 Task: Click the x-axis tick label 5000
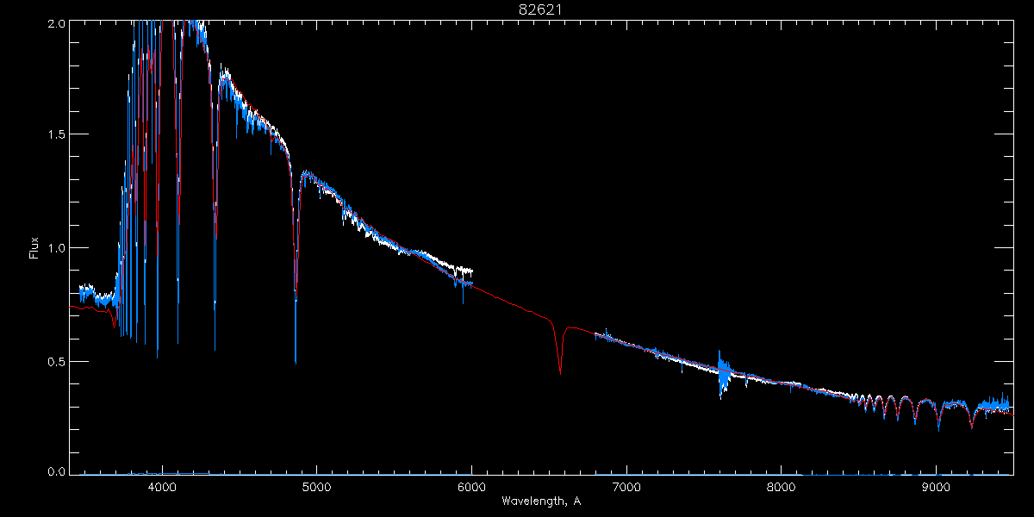click(316, 486)
